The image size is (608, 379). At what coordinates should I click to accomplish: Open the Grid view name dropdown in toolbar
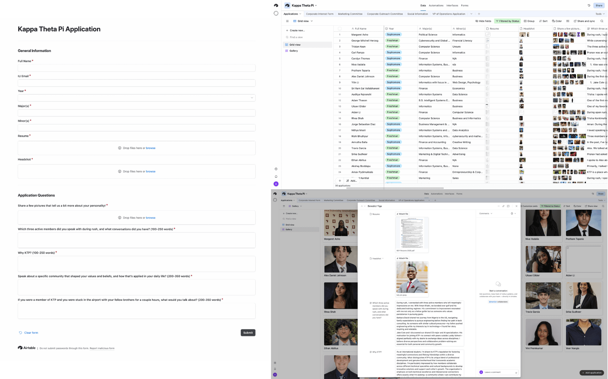pyautogui.click(x=303, y=21)
